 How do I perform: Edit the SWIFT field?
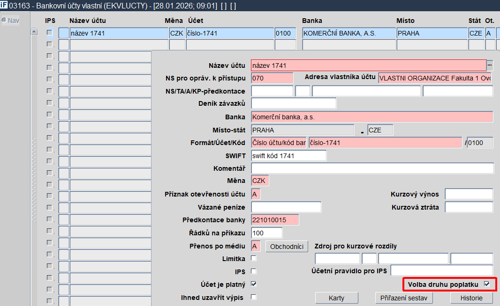288,156
